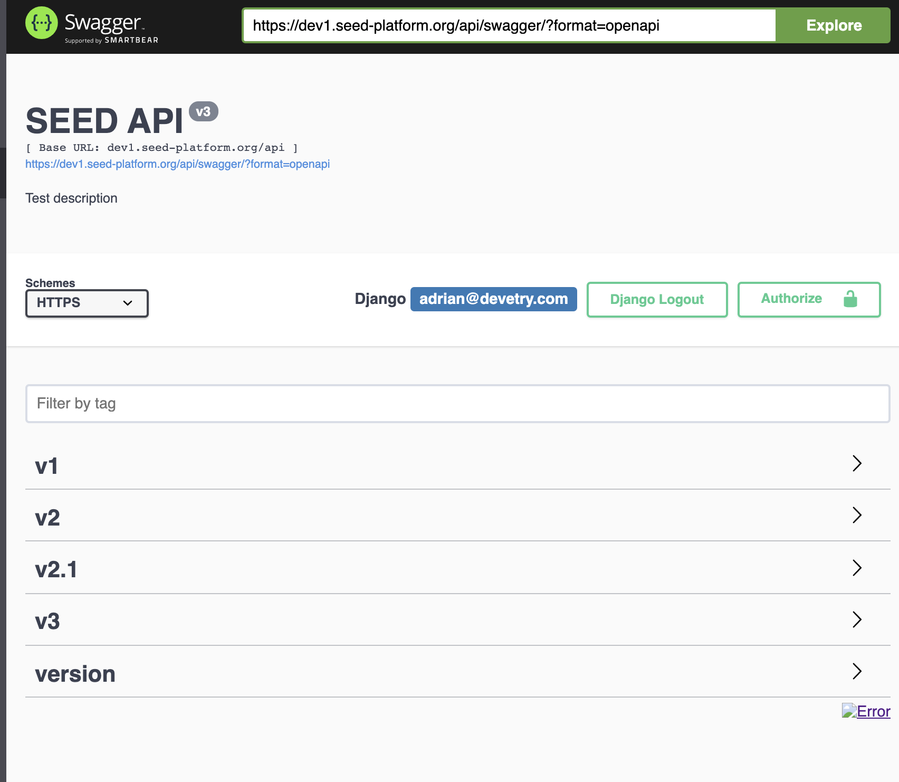
Task: Click the chevron next to the version section
Action: pos(856,672)
